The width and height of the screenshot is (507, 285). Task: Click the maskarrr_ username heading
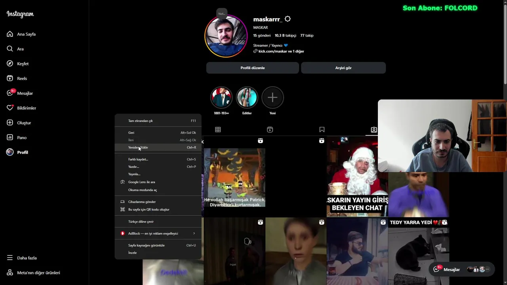coord(267,19)
